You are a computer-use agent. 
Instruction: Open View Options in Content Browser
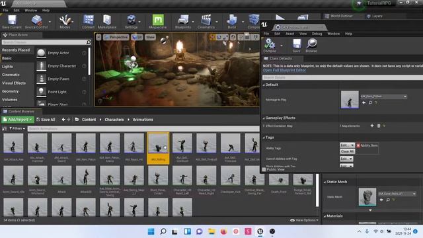[x=304, y=220]
